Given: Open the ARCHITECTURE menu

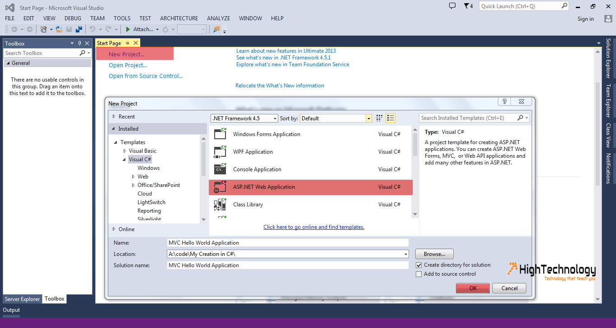Looking at the screenshot, I should 179,18.
